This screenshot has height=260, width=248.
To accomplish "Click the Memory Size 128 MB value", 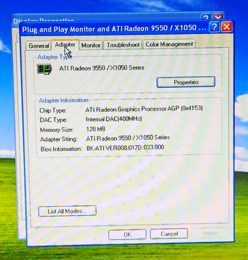I will [95, 129].
